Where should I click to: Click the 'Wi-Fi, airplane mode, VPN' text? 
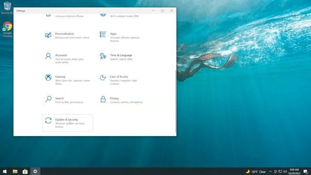coord(124,16)
